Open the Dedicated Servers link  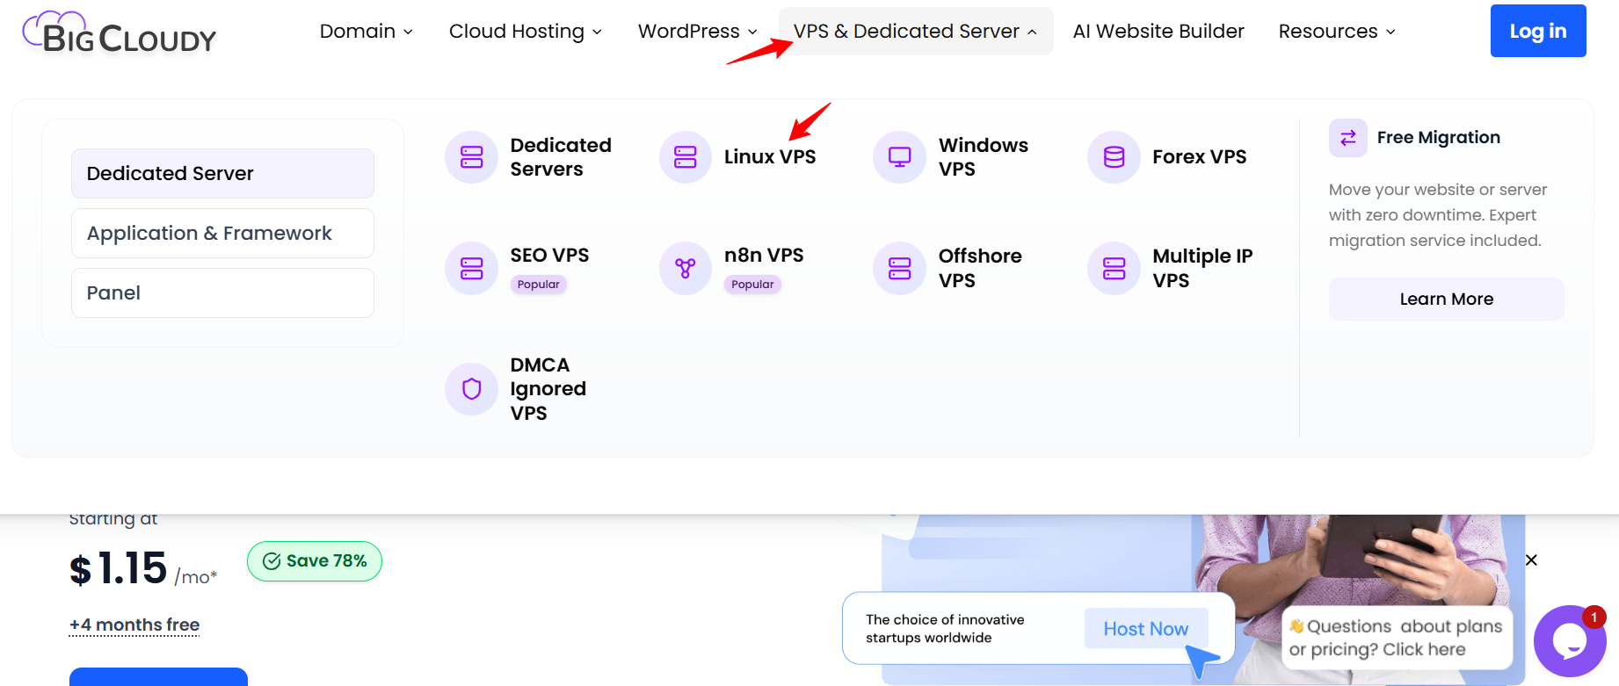pos(561,157)
